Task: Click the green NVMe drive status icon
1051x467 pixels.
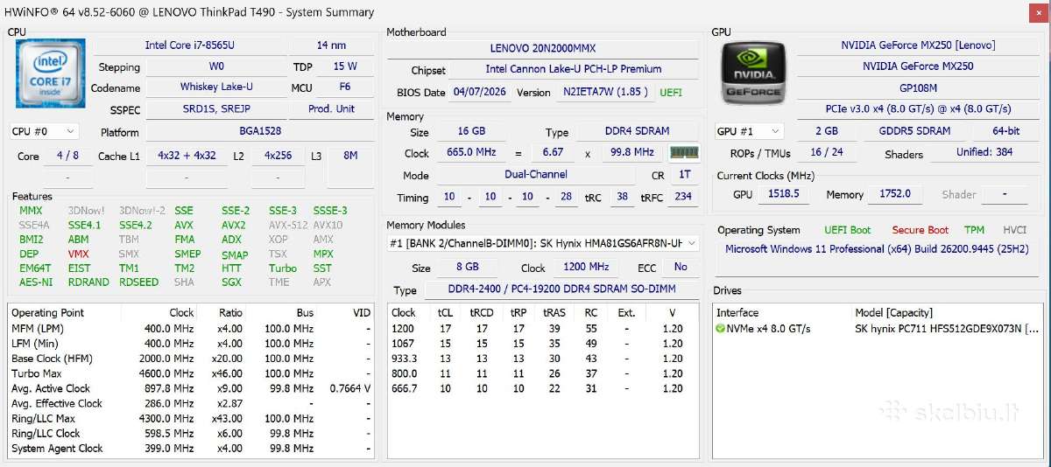Action: (720, 329)
